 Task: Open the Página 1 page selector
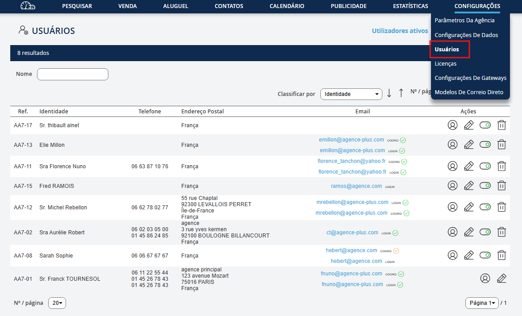pos(482,303)
